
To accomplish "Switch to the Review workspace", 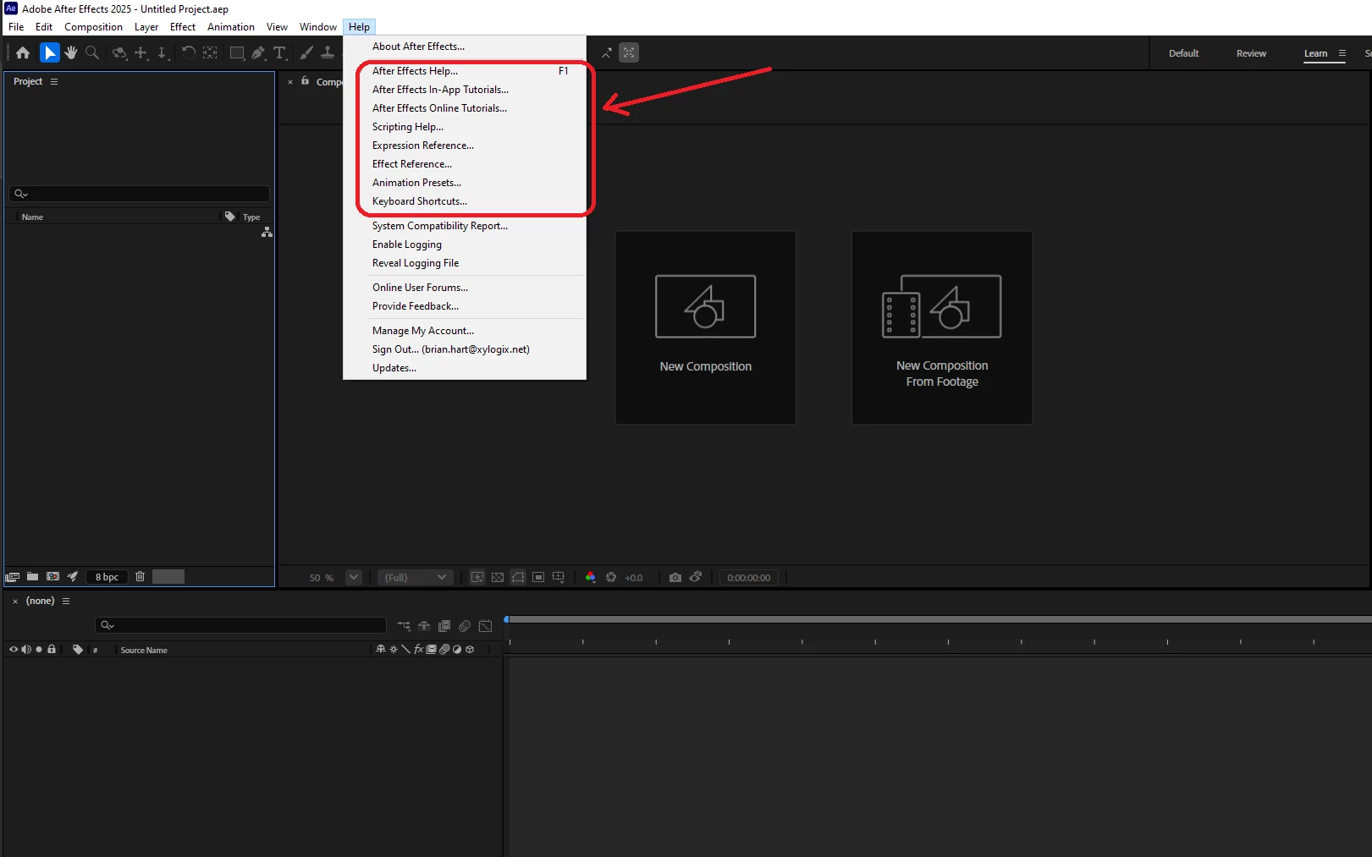I will point(1251,53).
